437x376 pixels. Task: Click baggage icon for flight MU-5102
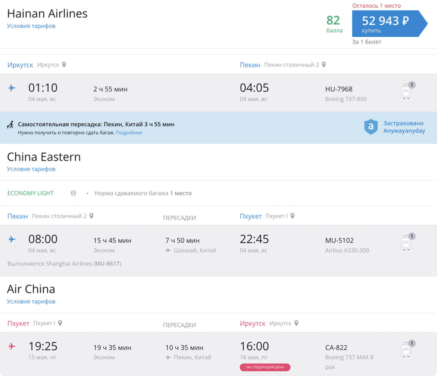407,242
